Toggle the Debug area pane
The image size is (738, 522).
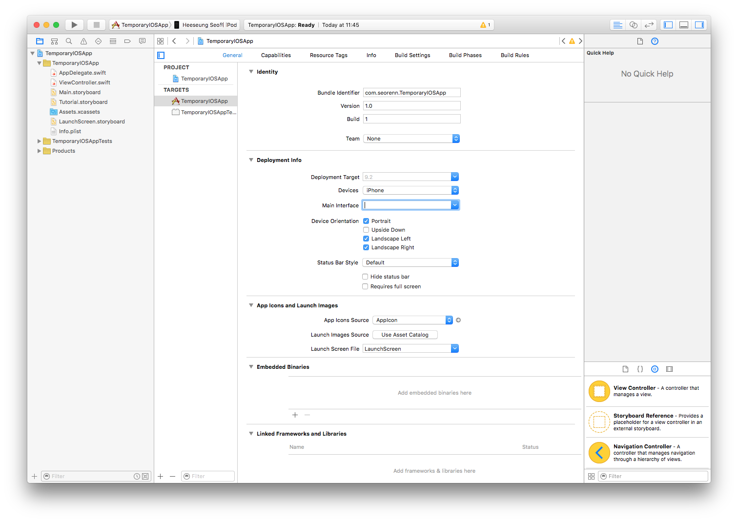coord(684,25)
